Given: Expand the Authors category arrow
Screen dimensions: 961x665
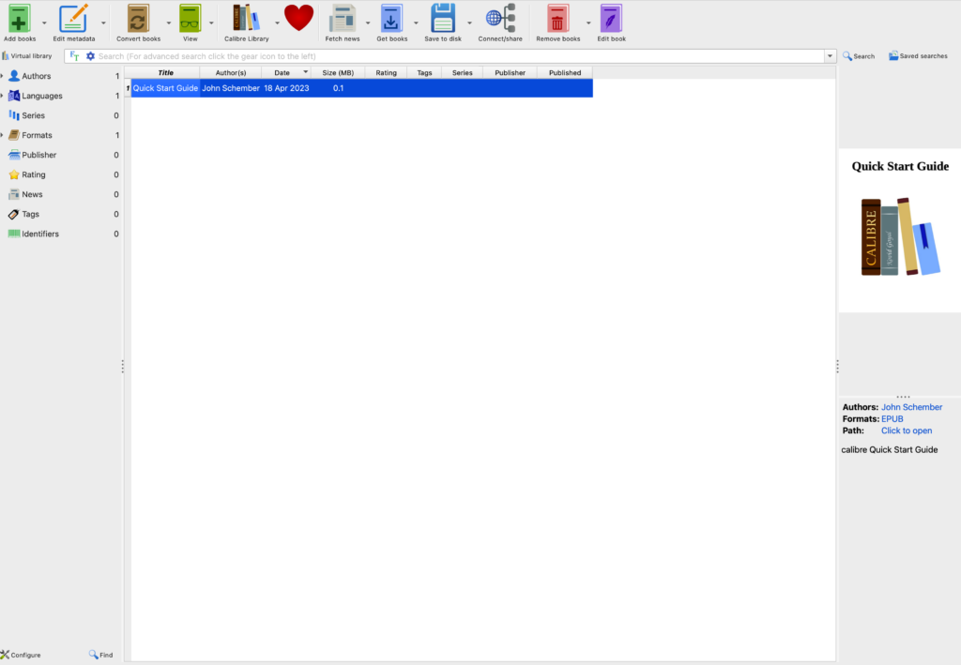Looking at the screenshot, I should (3, 76).
